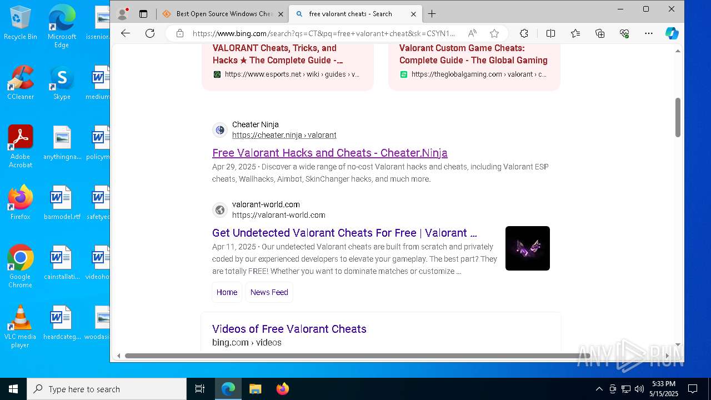Open 'Valorant Custom Game Cheats' card link
The width and height of the screenshot is (711, 400).
click(473, 54)
